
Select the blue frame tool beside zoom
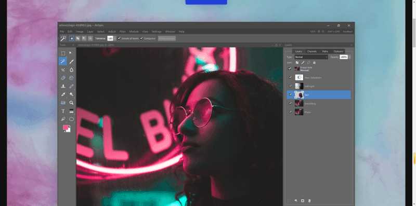(x=63, y=103)
